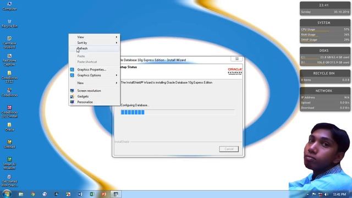Show hidden tray icons arrow
This screenshot has width=352, height=198.
tap(307, 194)
